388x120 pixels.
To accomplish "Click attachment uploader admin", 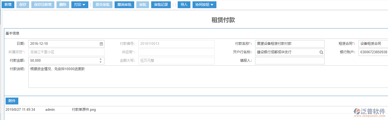I will [x=50, y=110].
